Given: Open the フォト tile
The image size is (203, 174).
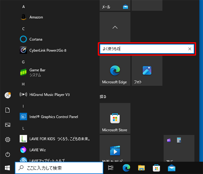Looking at the screenshot, I should (x=147, y=71).
